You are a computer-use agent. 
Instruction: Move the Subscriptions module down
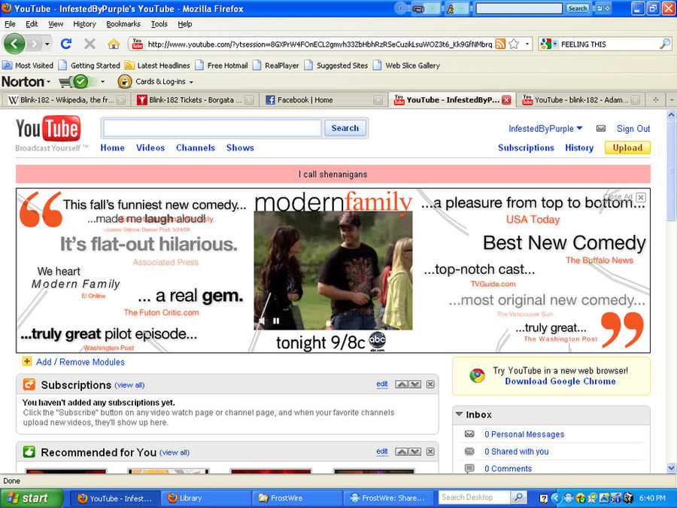coord(414,384)
